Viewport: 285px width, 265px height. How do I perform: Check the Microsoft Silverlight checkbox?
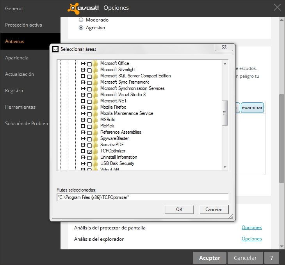[x=89, y=70]
